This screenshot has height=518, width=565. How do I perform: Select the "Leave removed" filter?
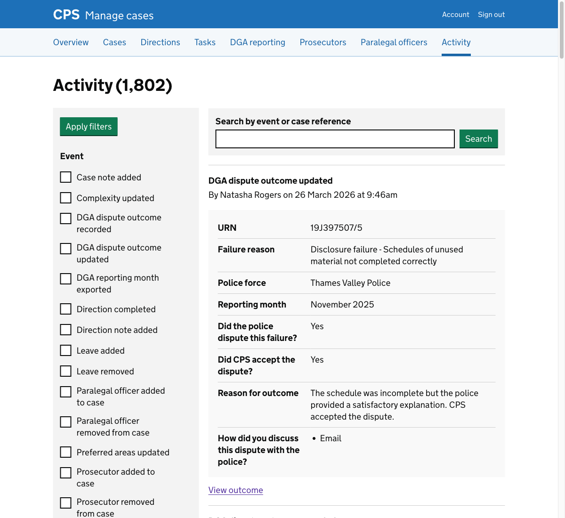coord(65,371)
